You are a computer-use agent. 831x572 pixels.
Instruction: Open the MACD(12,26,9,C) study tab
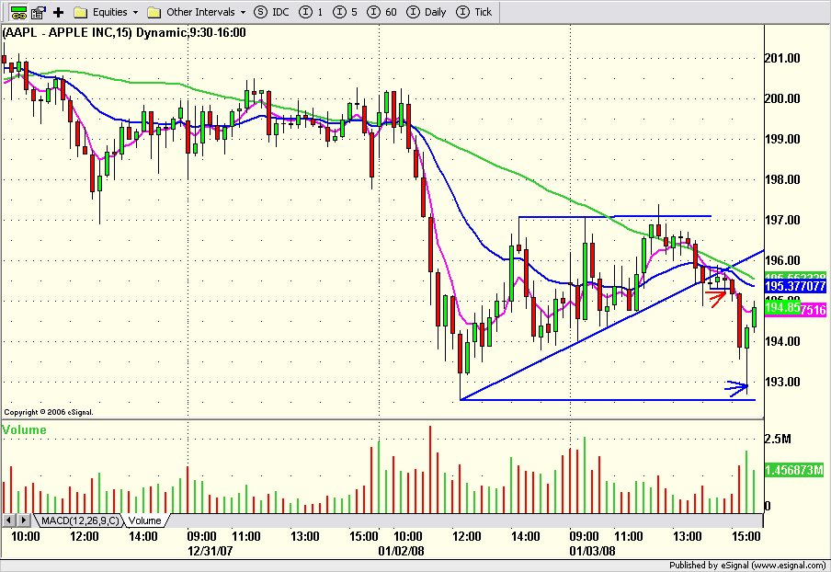[x=80, y=521]
